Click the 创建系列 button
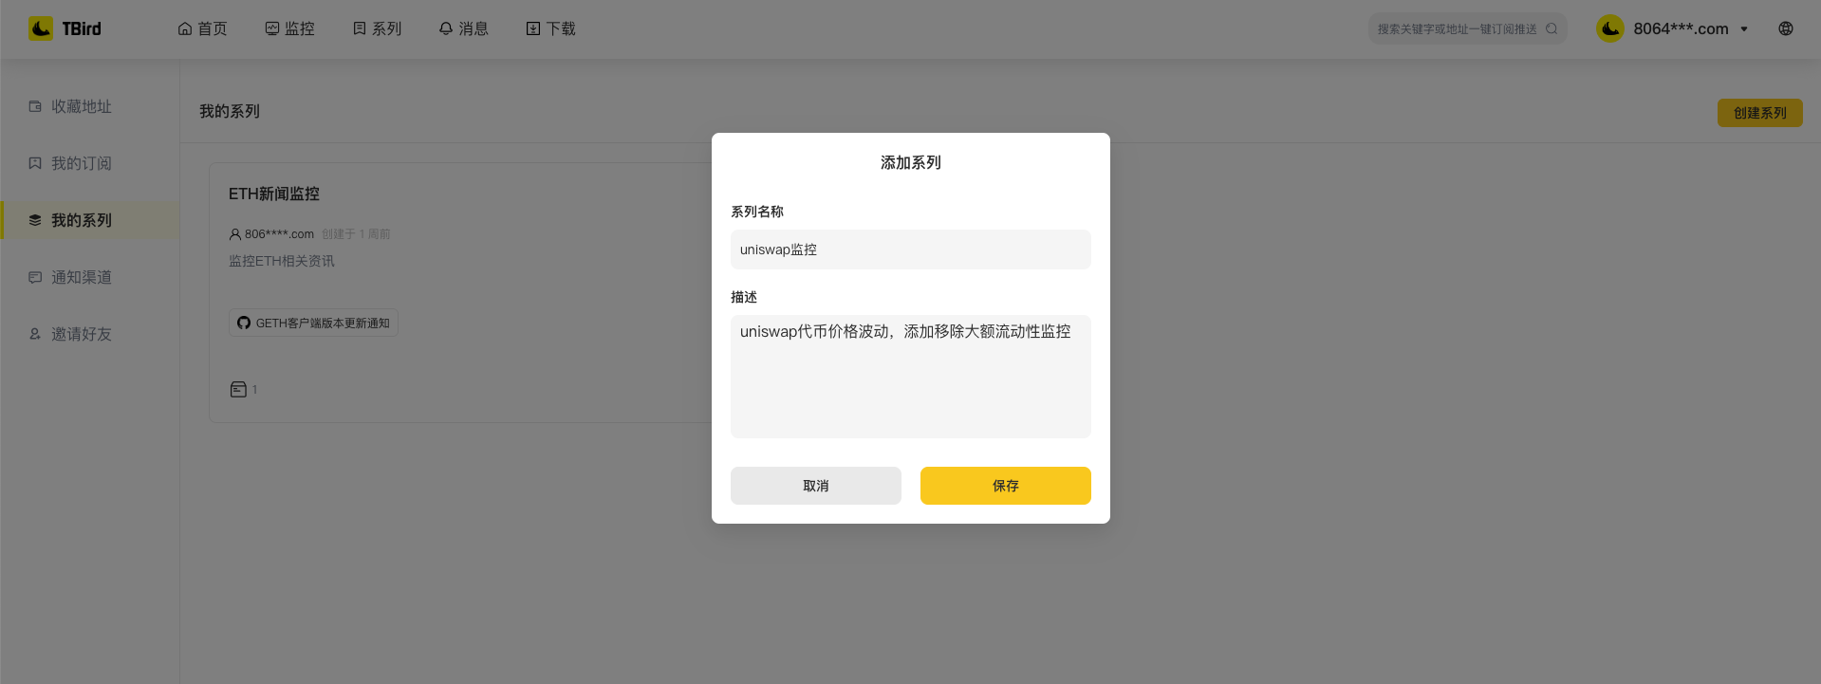This screenshot has height=684, width=1821. coord(1759,113)
